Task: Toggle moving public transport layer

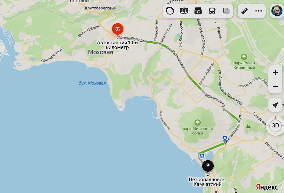Action: click(x=212, y=11)
